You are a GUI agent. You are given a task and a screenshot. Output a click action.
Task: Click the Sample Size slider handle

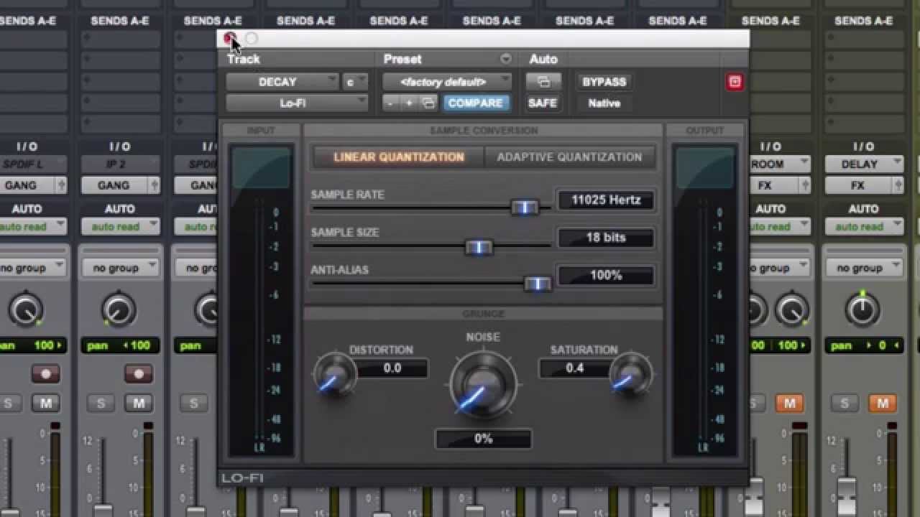coord(479,247)
